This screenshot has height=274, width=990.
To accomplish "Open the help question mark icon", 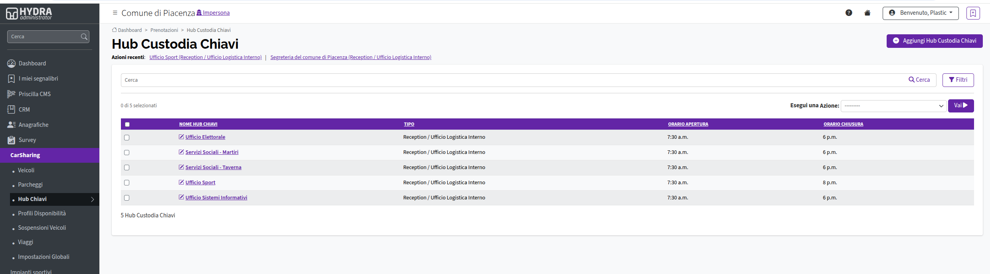I will click(x=849, y=13).
